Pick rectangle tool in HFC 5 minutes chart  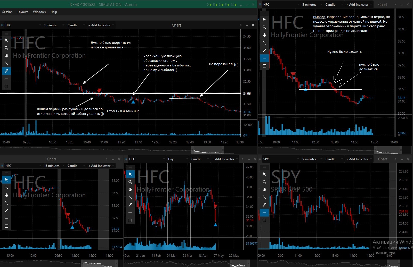pyautogui.click(x=264, y=66)
